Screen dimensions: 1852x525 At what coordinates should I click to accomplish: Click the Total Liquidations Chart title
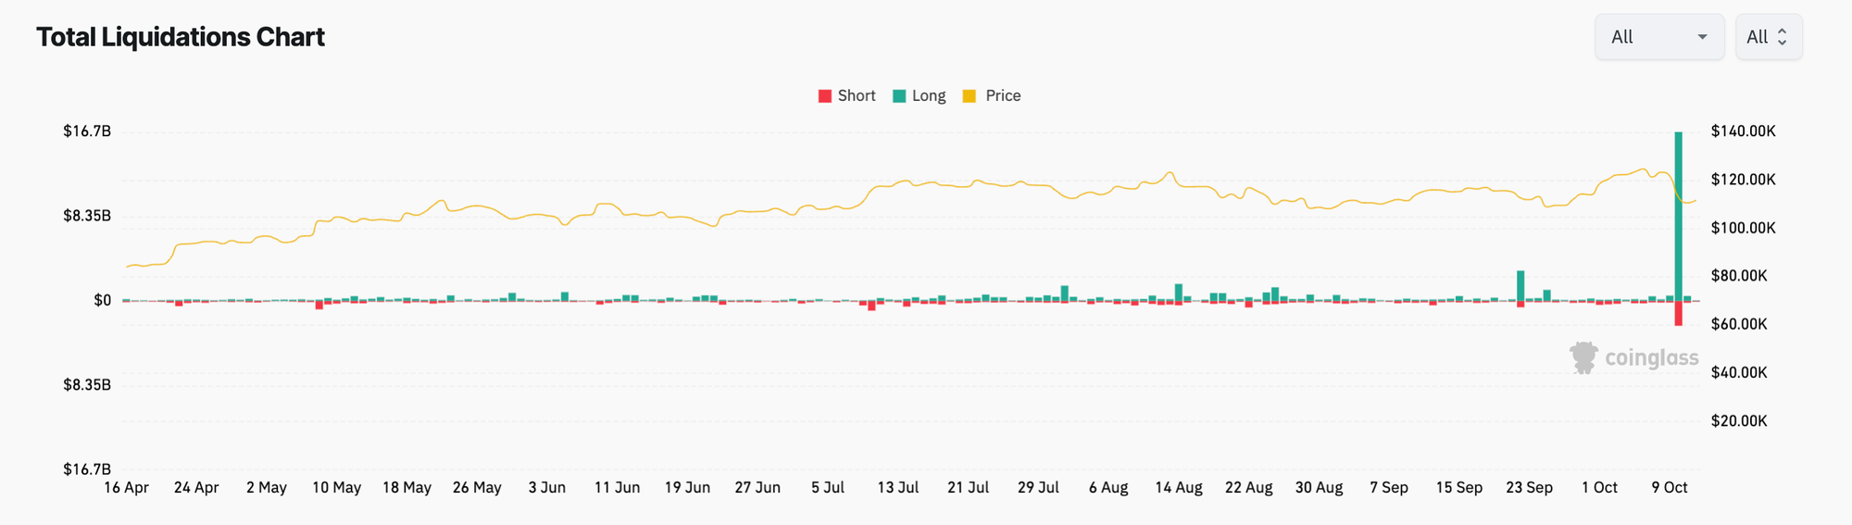(181, 37)
